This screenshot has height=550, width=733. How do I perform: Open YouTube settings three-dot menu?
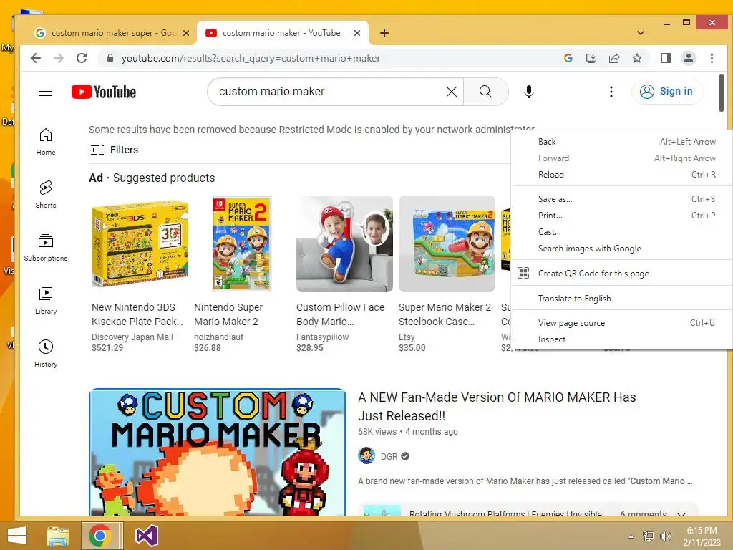click(x=611, y=92)
